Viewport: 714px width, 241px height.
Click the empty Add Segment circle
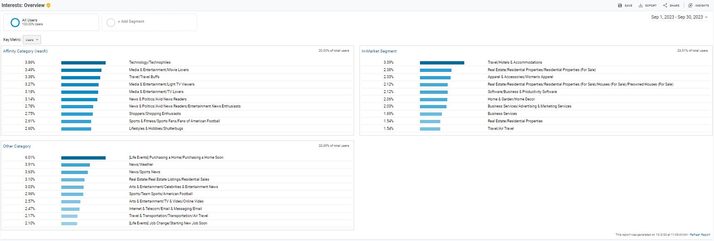coord(111,22)
